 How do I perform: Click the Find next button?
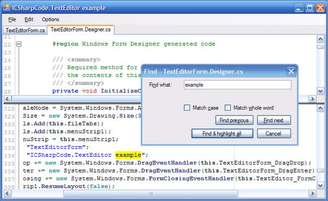[274, 120]
